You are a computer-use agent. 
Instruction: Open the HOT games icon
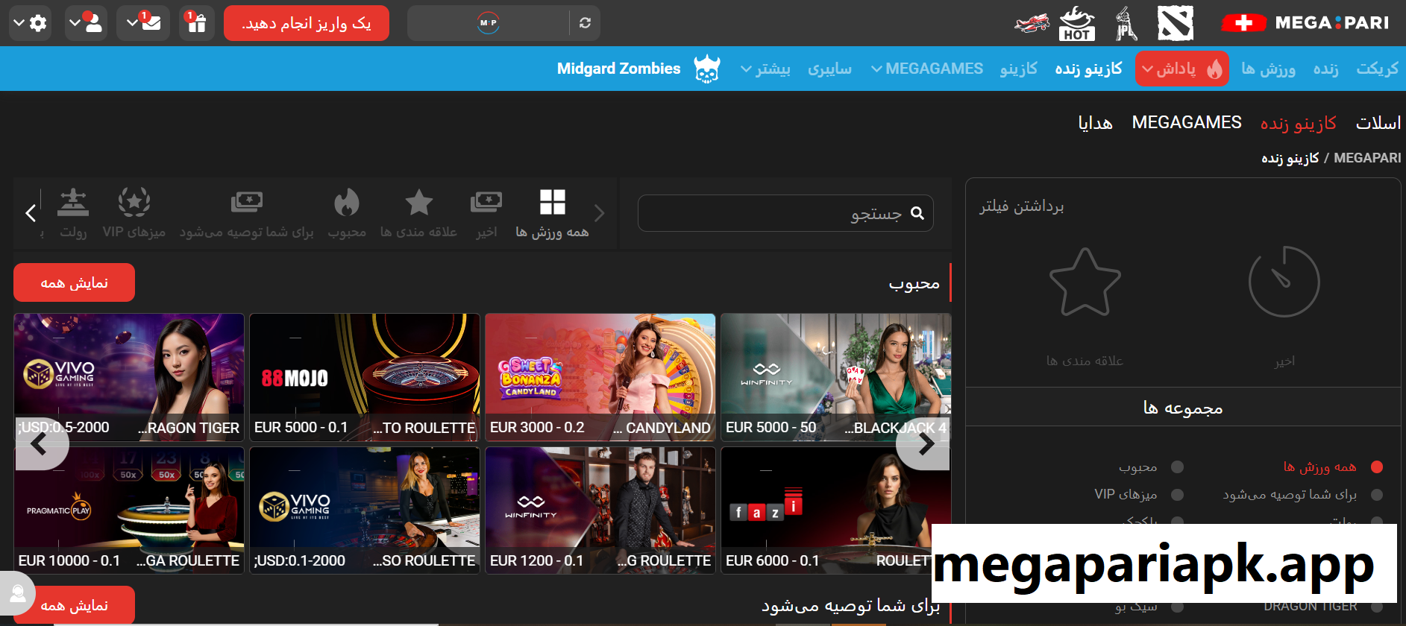(x=1076, y=23)
